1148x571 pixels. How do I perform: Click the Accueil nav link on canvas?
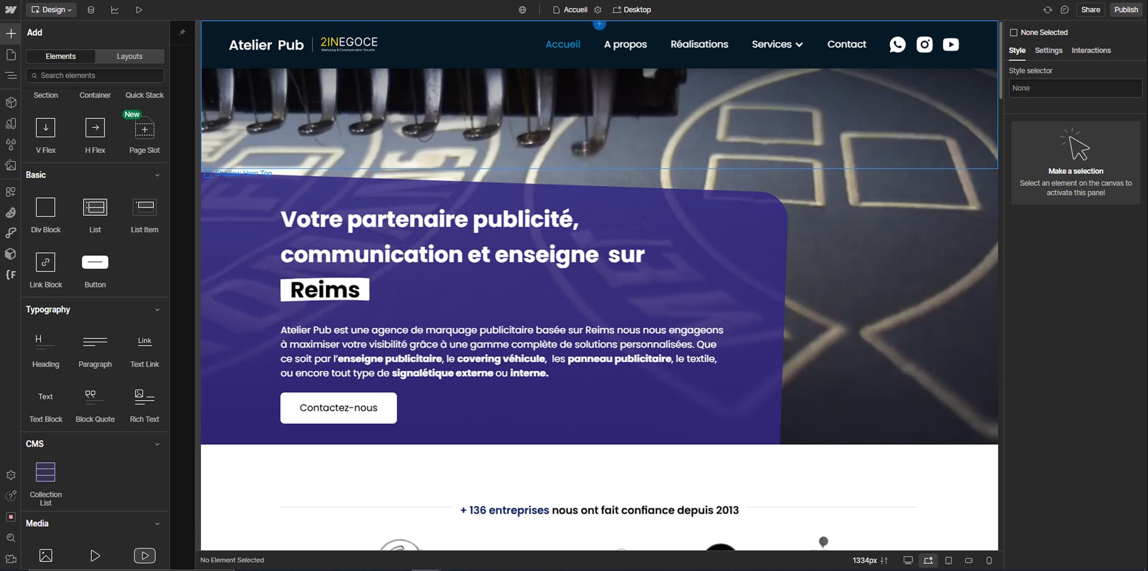(562, 44)
